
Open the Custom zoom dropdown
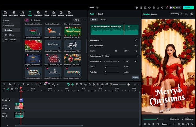point(166,124)
